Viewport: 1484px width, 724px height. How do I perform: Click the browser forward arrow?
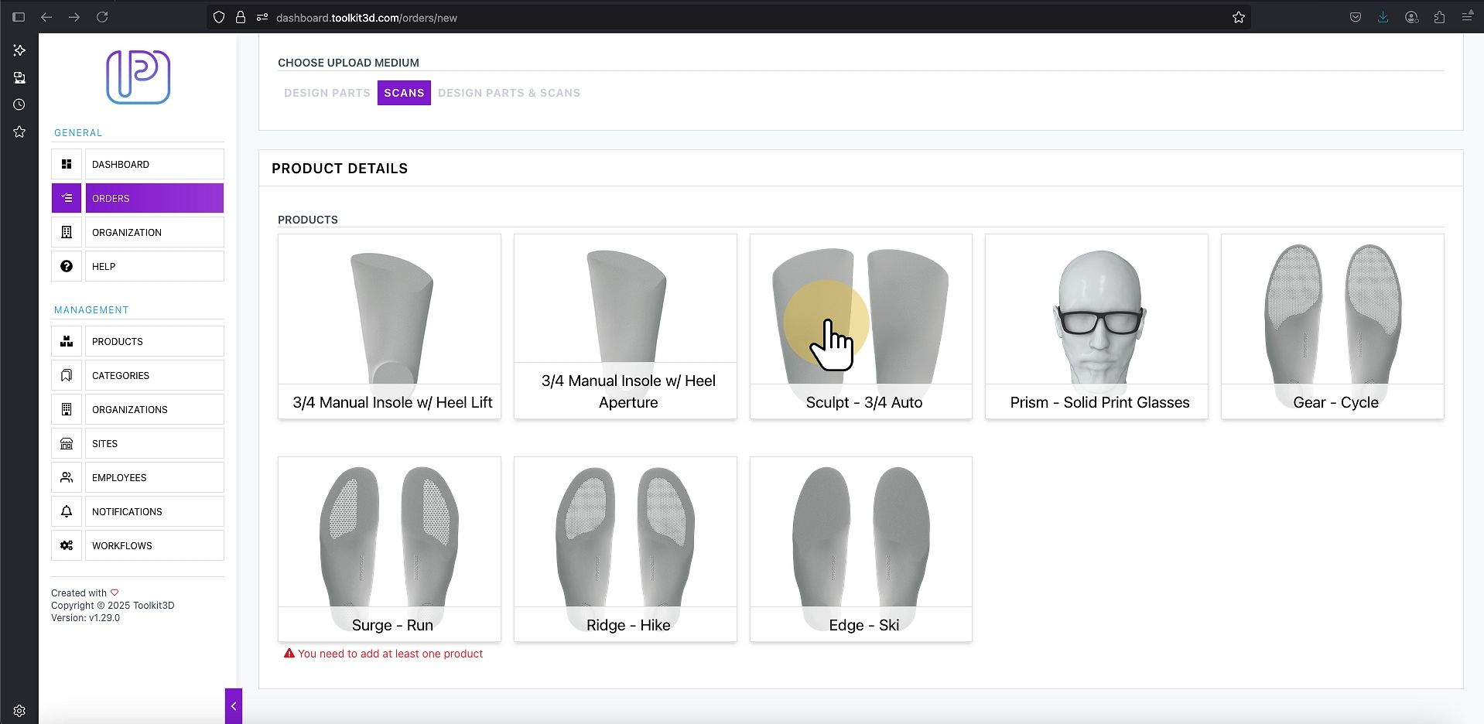(74, 17)
